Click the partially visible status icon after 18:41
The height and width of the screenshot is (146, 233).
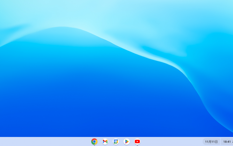[x=232, y=142]
